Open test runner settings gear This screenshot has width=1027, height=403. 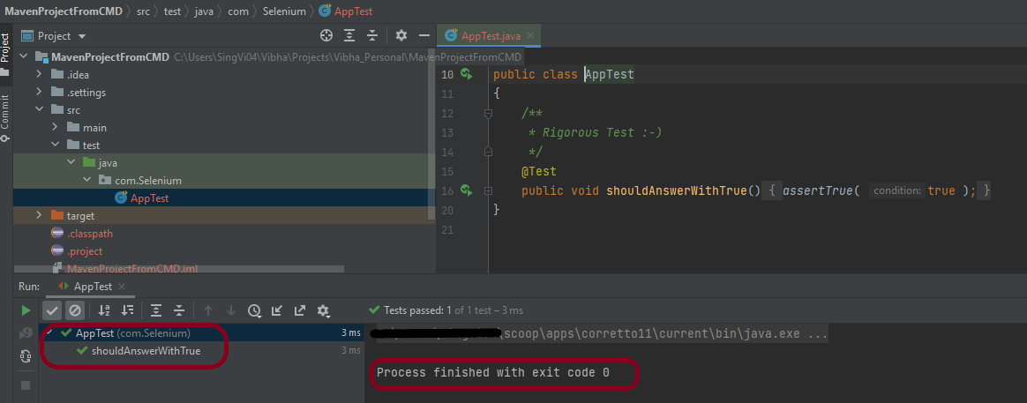coord(323,310)
